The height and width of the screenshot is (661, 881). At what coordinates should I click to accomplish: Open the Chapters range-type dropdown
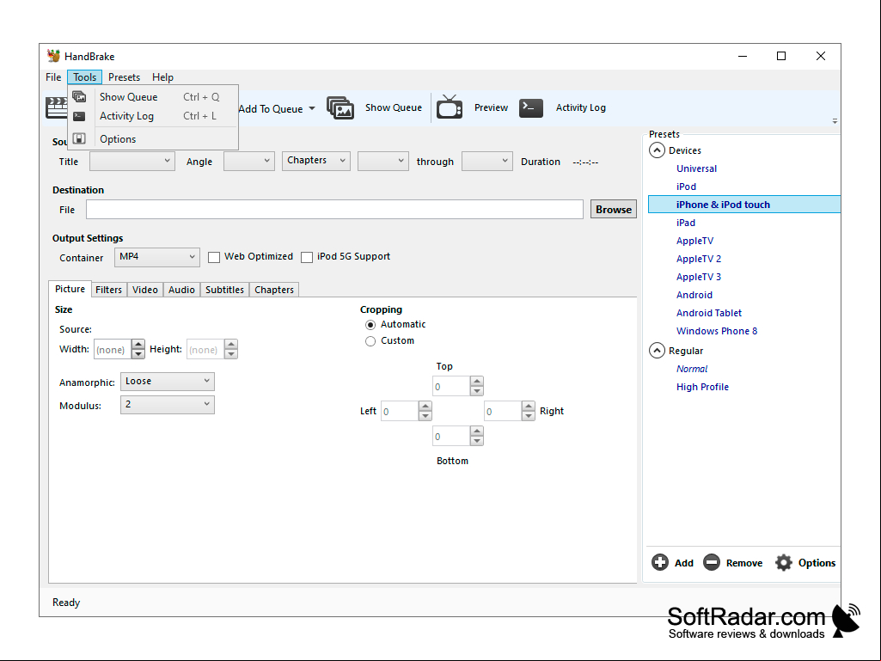click(316, 161)
